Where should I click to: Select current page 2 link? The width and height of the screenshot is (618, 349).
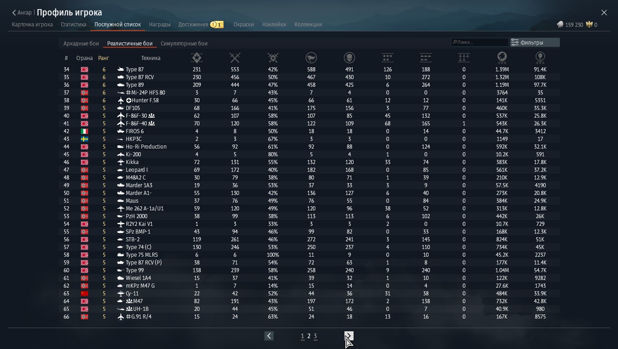(309, 336)
